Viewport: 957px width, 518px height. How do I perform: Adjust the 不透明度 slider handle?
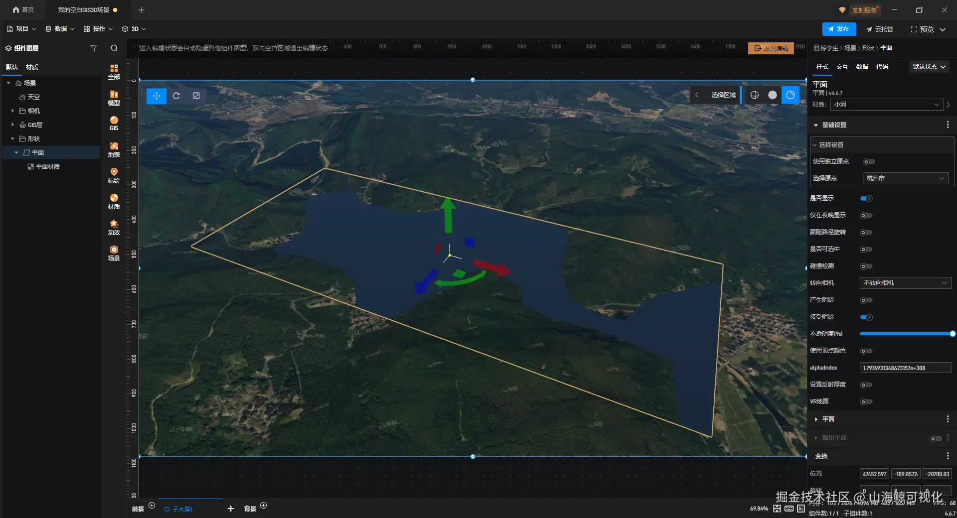(x=953, y=334)
